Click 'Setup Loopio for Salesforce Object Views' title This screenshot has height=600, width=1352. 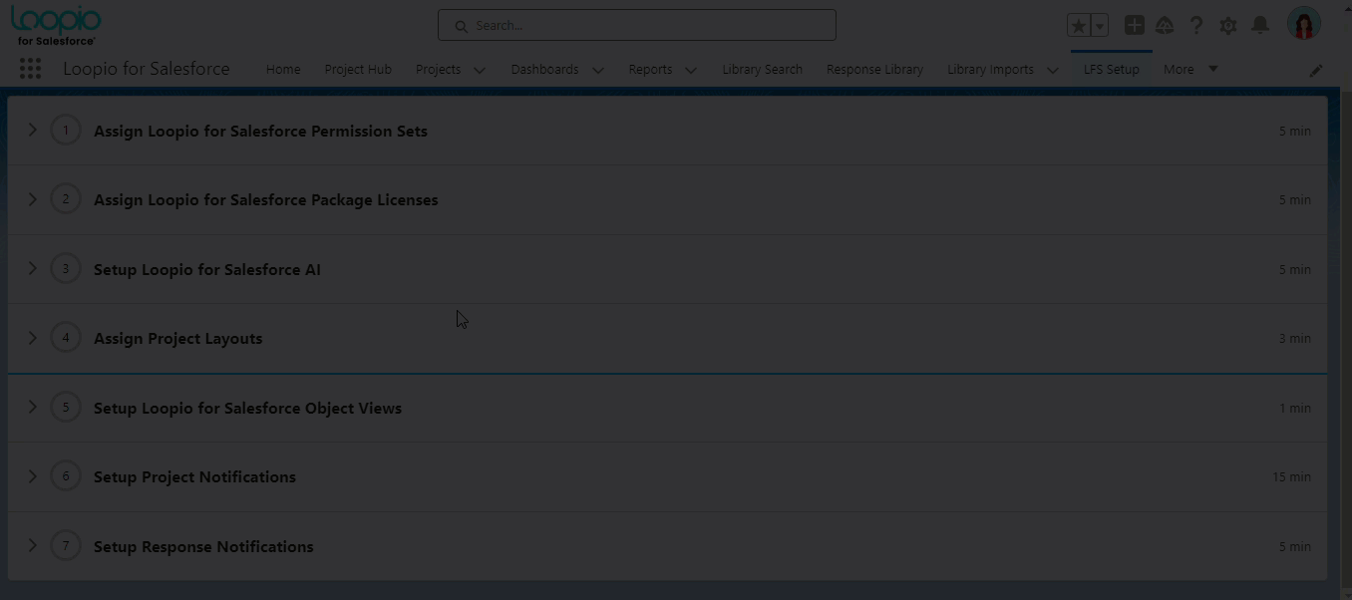click(x=247, y=408)
